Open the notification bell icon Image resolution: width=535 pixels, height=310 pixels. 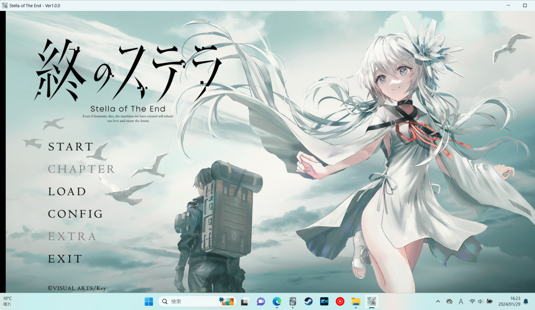click(x=526, y=302)
